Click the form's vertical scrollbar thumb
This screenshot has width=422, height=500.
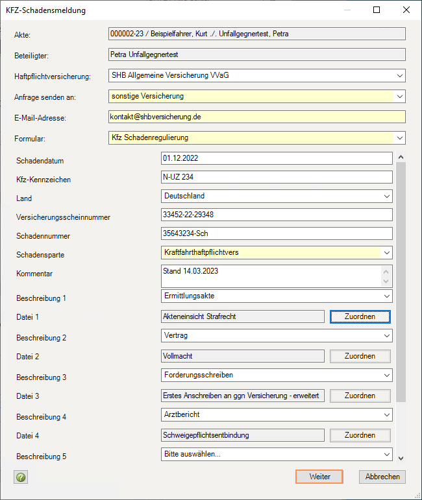point(401,282)
